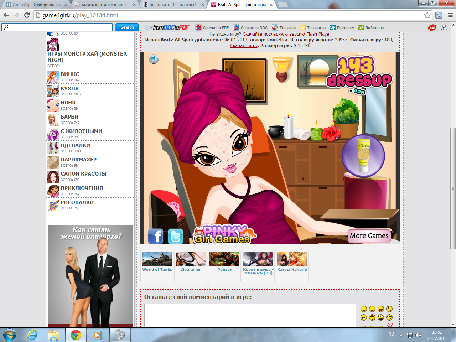Click the Flash Player download link
456x342 pixels.
[287, 34]
